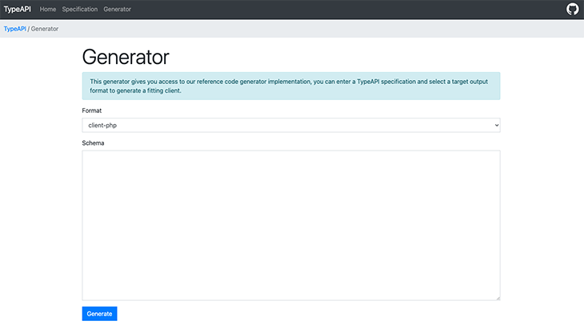Click the Schema field label
This screenshot has width=584, height=325.
click(x=93, y=143)
